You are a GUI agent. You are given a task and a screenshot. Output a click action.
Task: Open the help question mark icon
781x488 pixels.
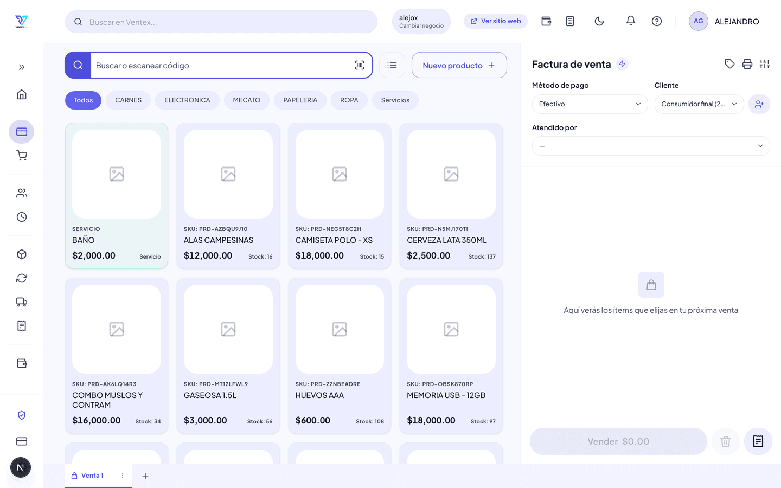pos(657,21)
